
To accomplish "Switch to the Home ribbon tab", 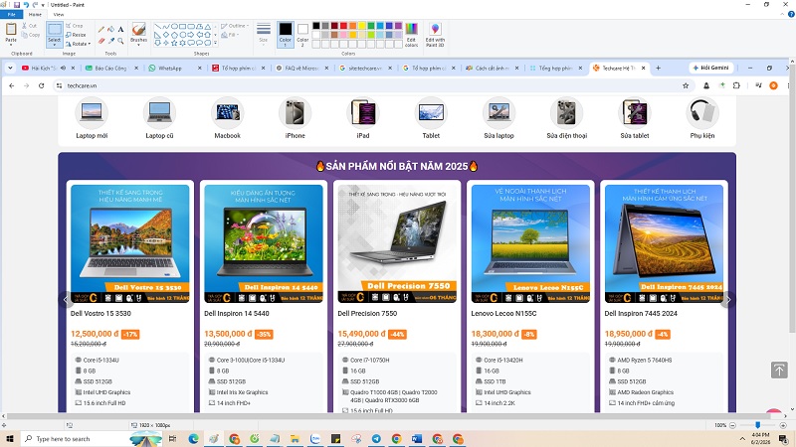I will [x=35, y=14].
